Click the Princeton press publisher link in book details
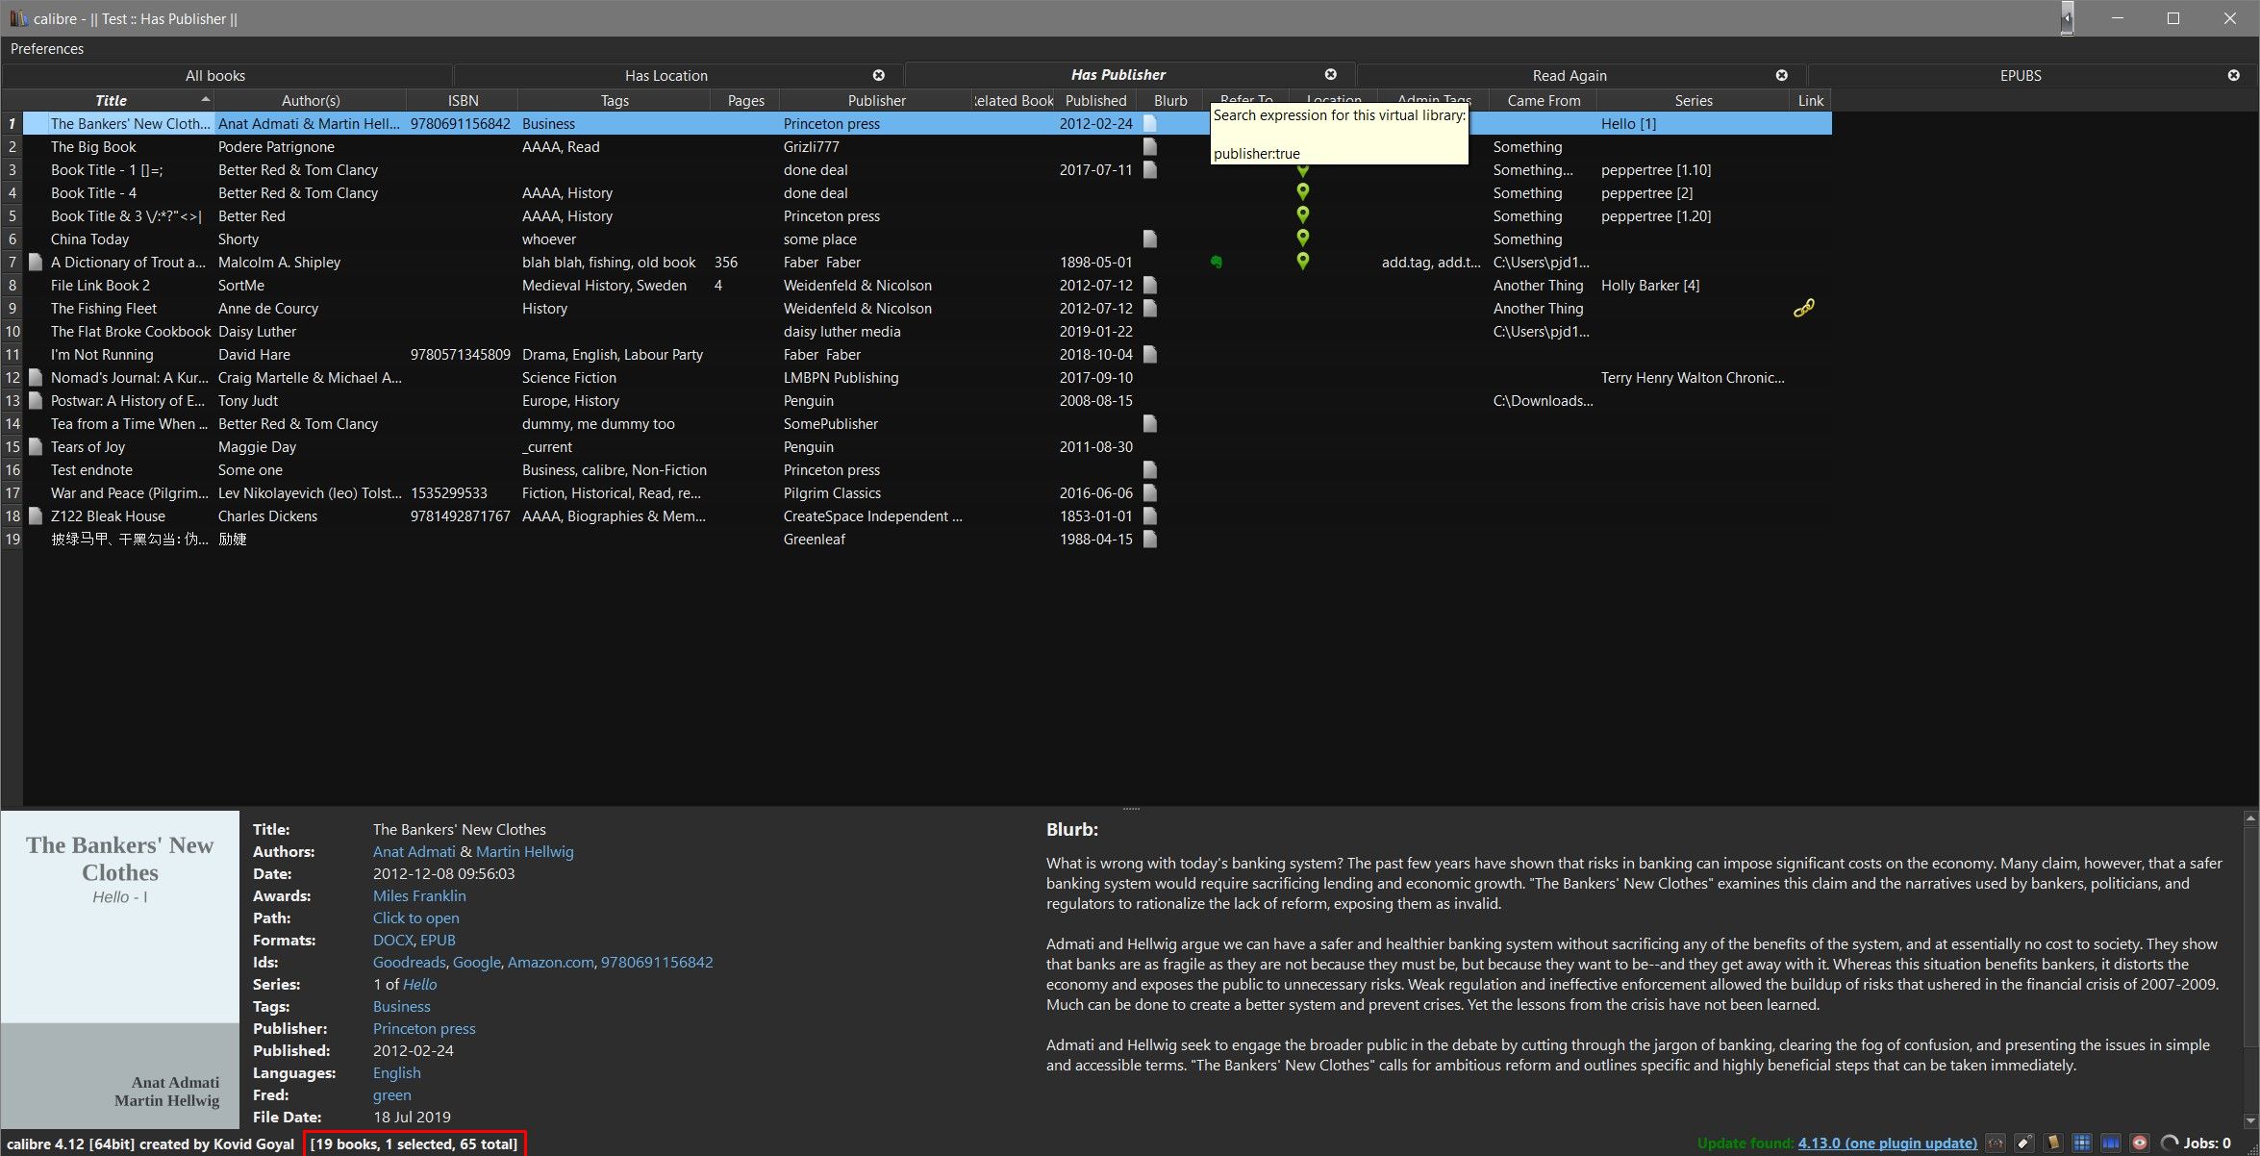 tap(424, 1028)
